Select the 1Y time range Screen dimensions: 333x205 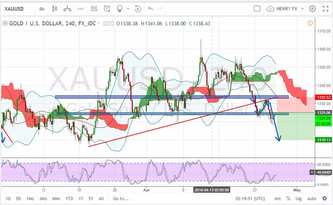[x=81, y=199]
